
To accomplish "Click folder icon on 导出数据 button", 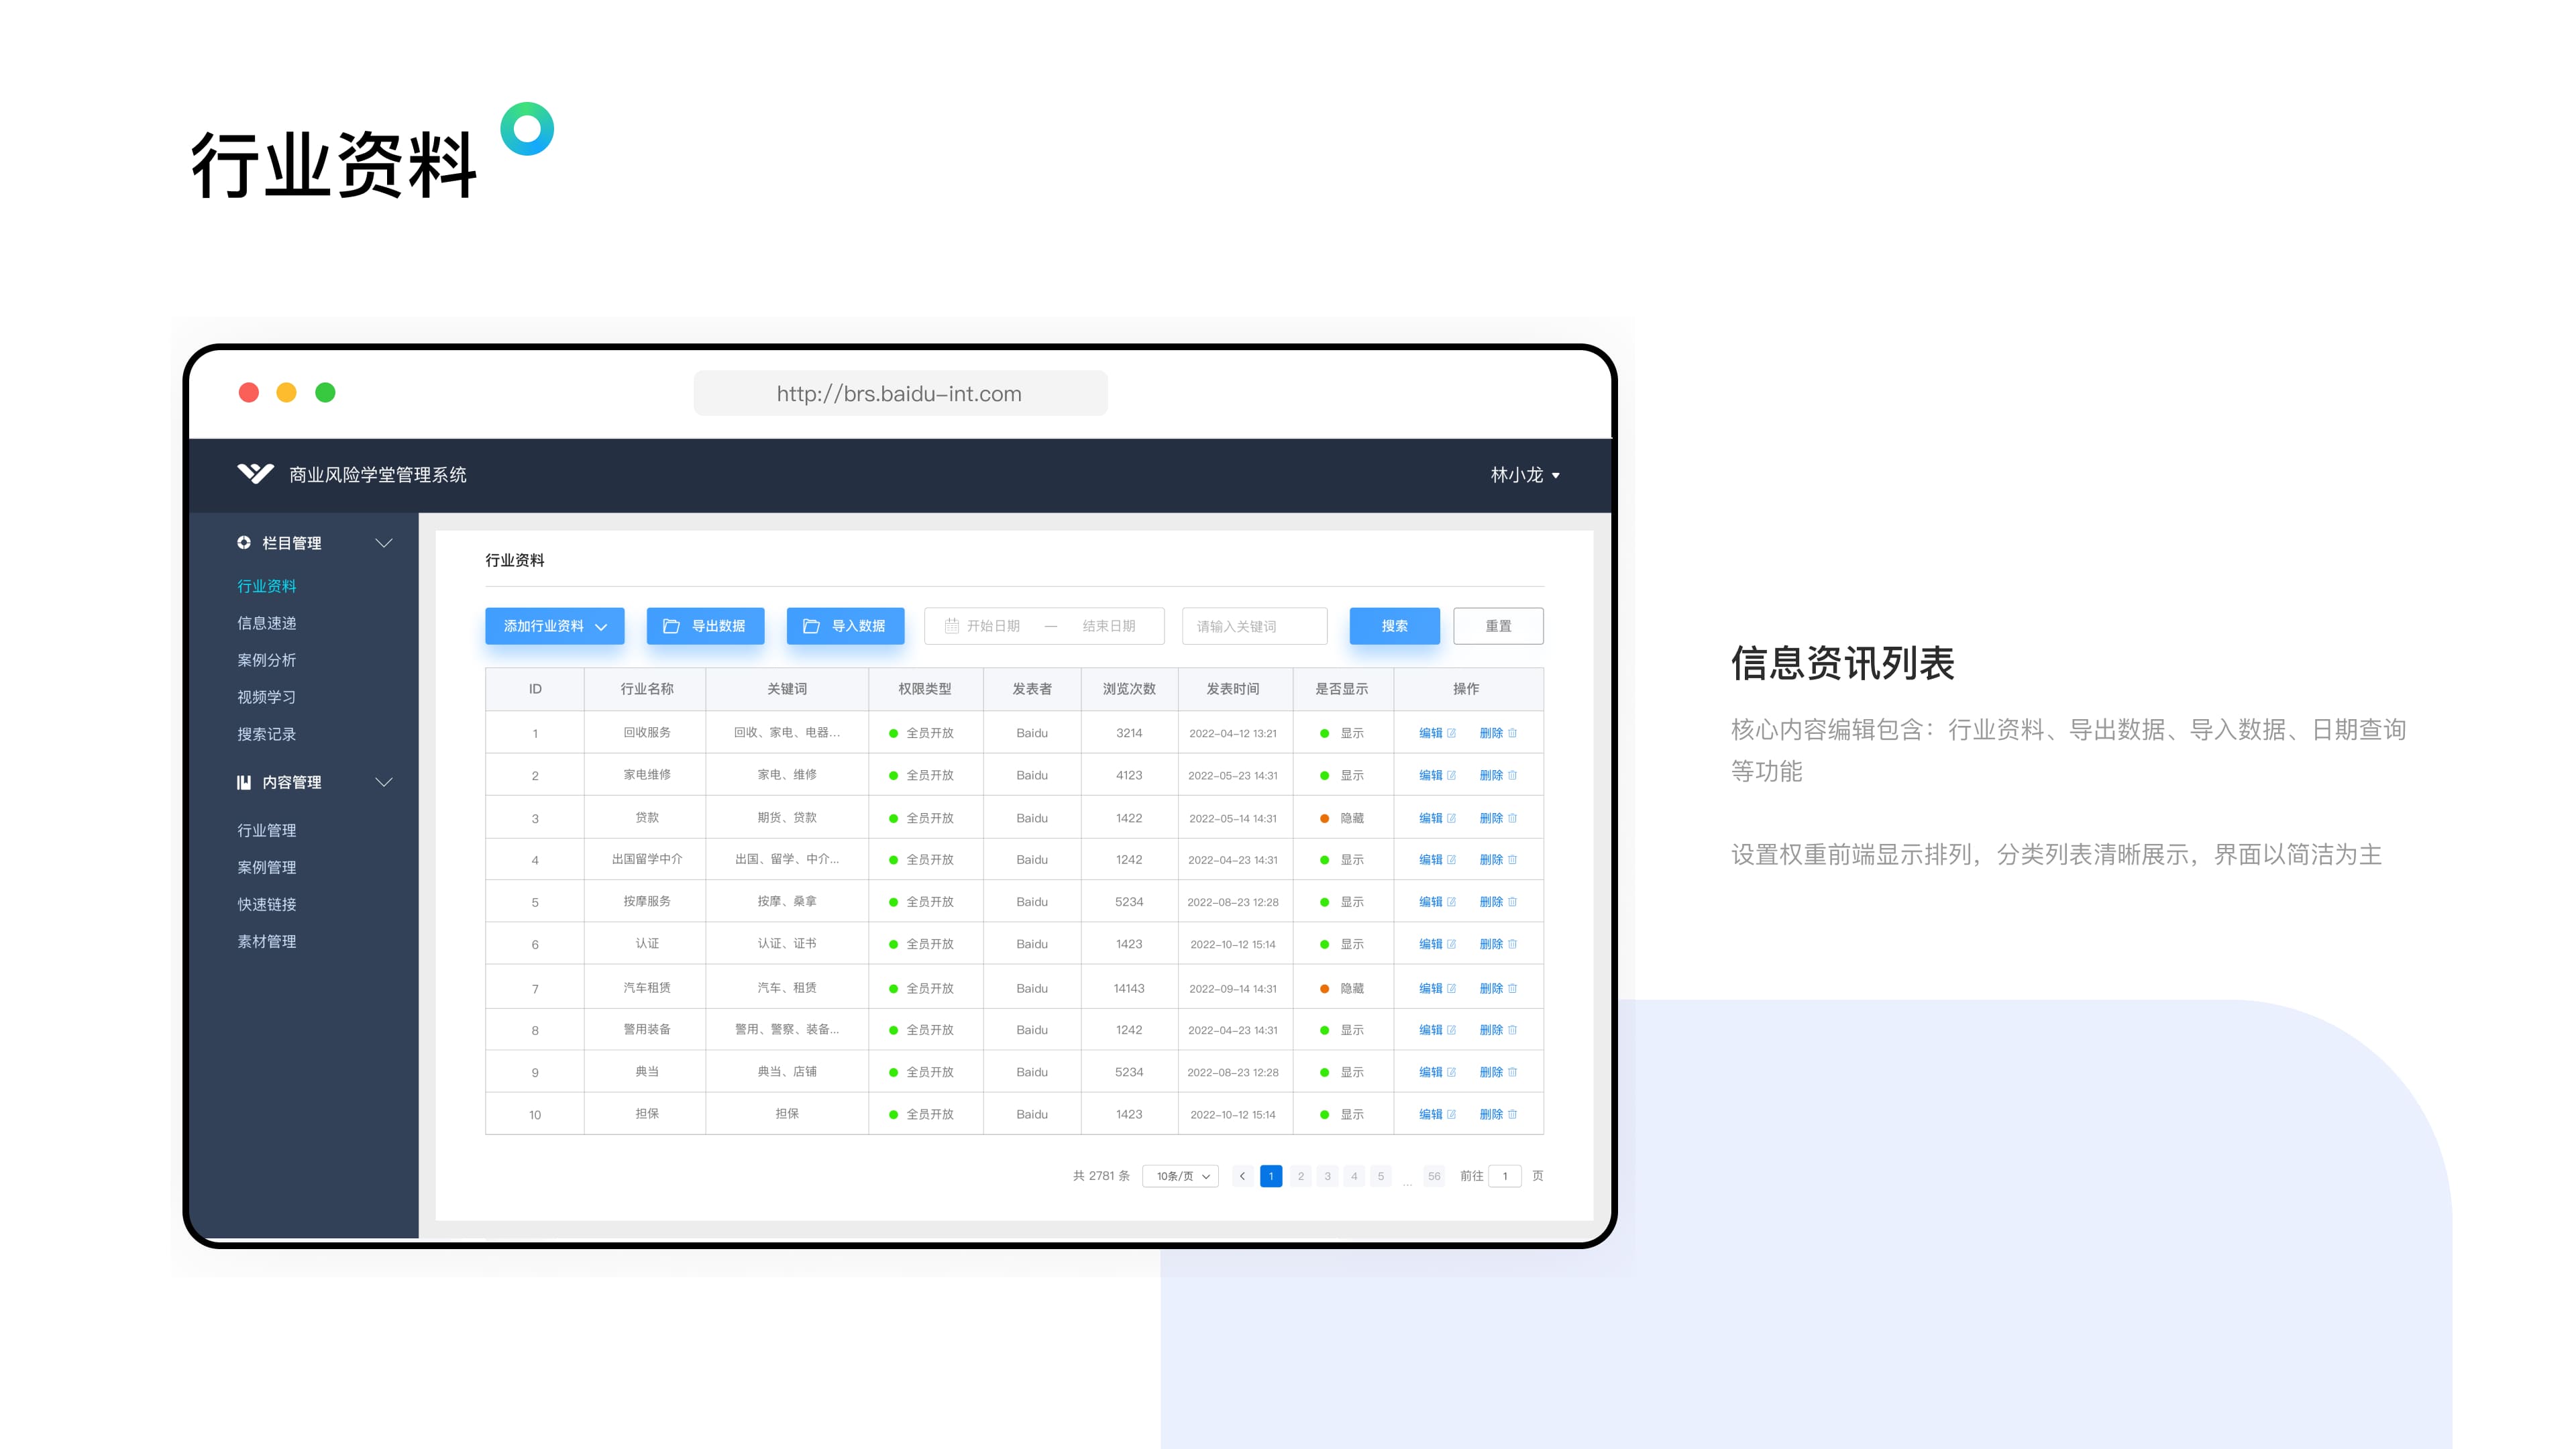I will [x=671, y=626].
